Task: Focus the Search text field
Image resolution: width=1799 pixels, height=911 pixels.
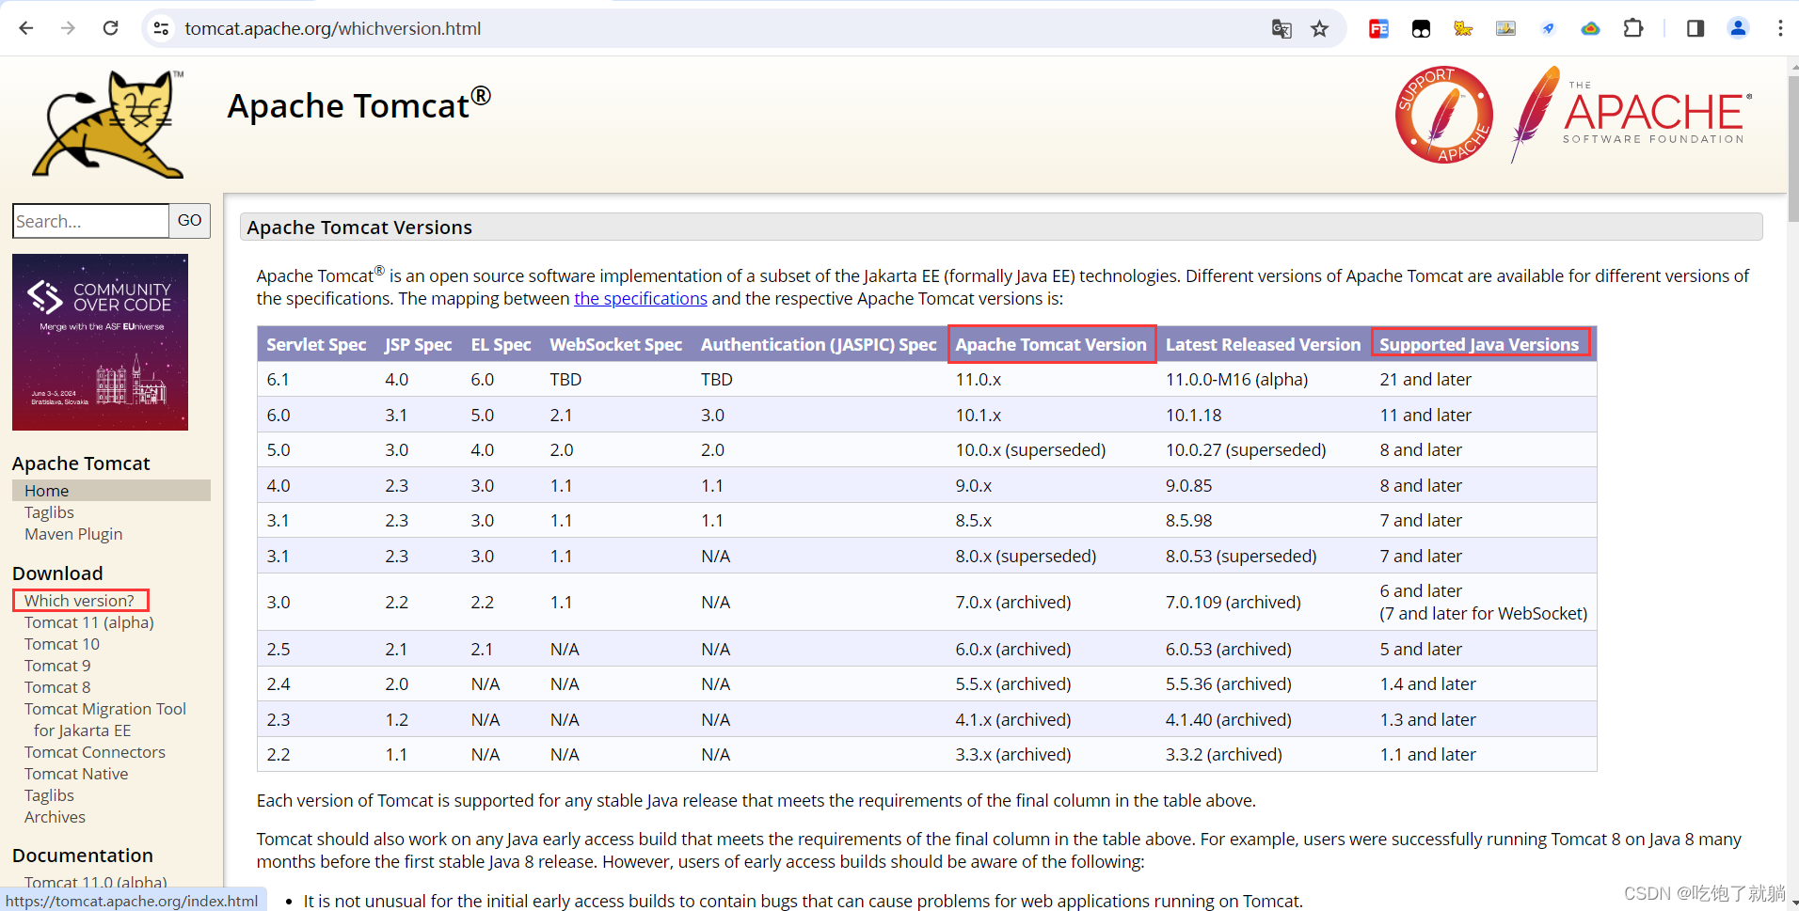Action: click(91, 221)
